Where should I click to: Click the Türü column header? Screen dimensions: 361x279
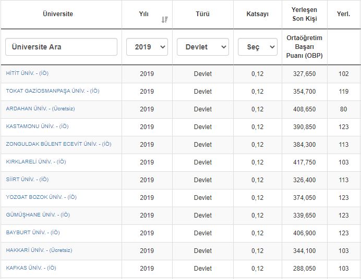(202, 14)
